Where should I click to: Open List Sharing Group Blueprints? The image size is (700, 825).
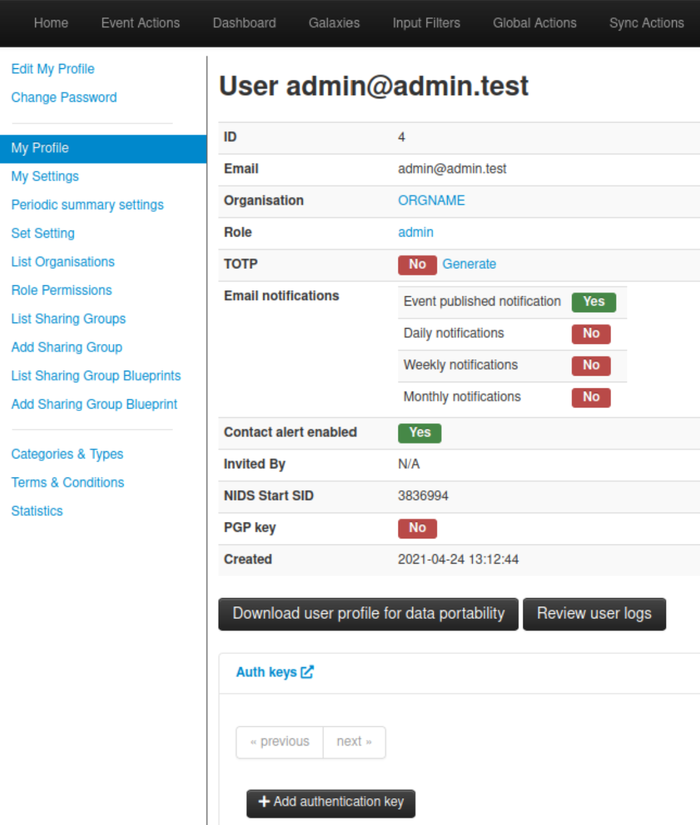96,376
